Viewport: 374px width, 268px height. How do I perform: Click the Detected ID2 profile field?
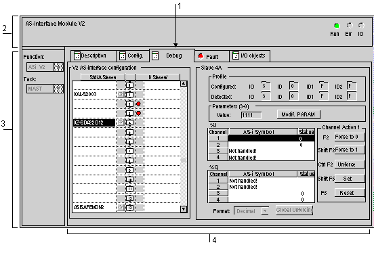[x=352, y=96]
